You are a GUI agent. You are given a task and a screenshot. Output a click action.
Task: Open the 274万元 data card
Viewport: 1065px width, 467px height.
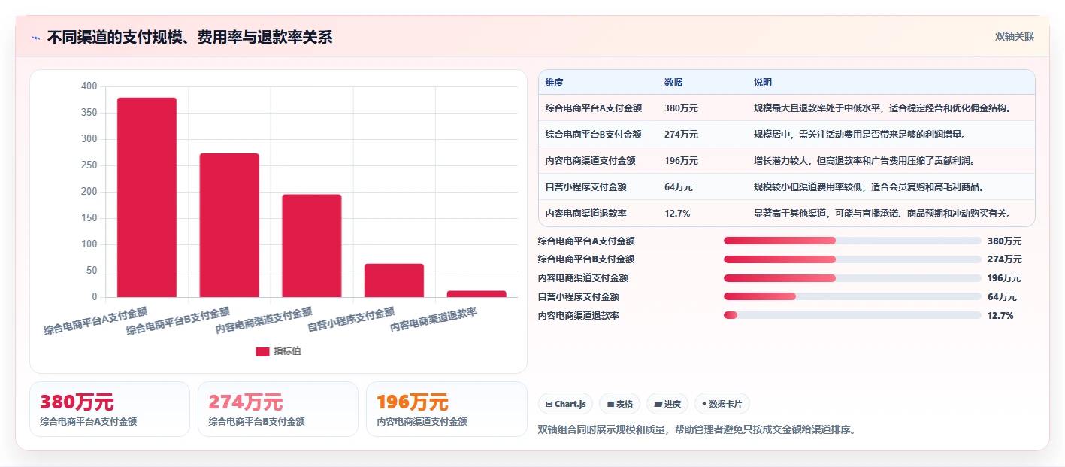coord(278,409)
